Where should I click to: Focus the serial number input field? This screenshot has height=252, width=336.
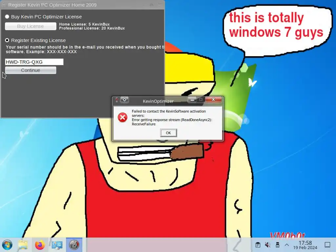[34, 62]
